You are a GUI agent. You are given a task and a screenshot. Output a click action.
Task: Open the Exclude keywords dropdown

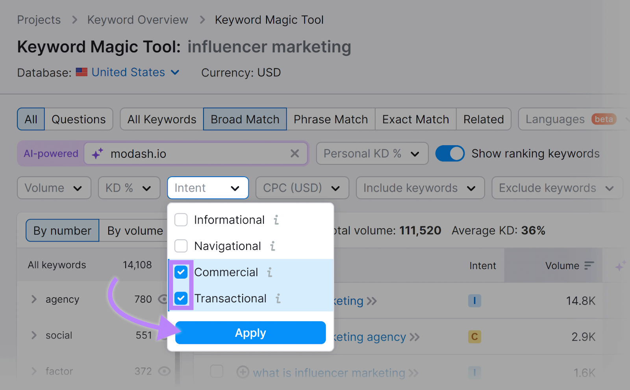[557, 188]
